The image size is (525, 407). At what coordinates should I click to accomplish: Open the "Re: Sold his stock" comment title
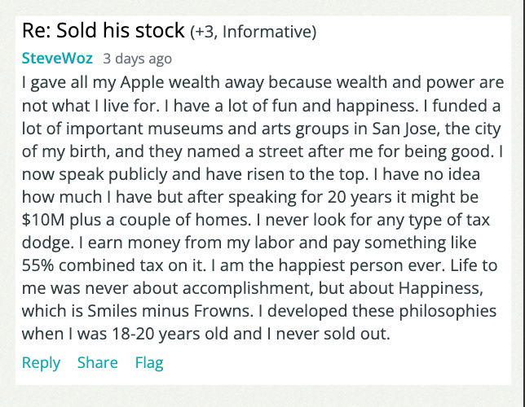click(103, 32)
